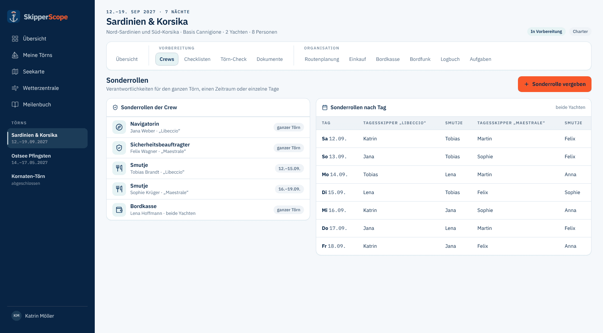Image resolution: width=603 pixels, height=333 pixels.
Task: Click ganzer Törn badge on Navigatorin row
Action: pyautogui.click(x=289, y=127)
